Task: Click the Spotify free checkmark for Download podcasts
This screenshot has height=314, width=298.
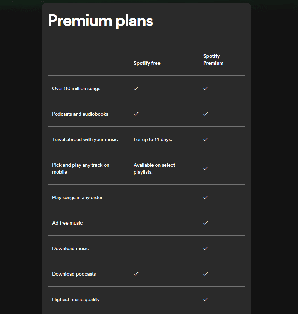Action: (136, 274)
